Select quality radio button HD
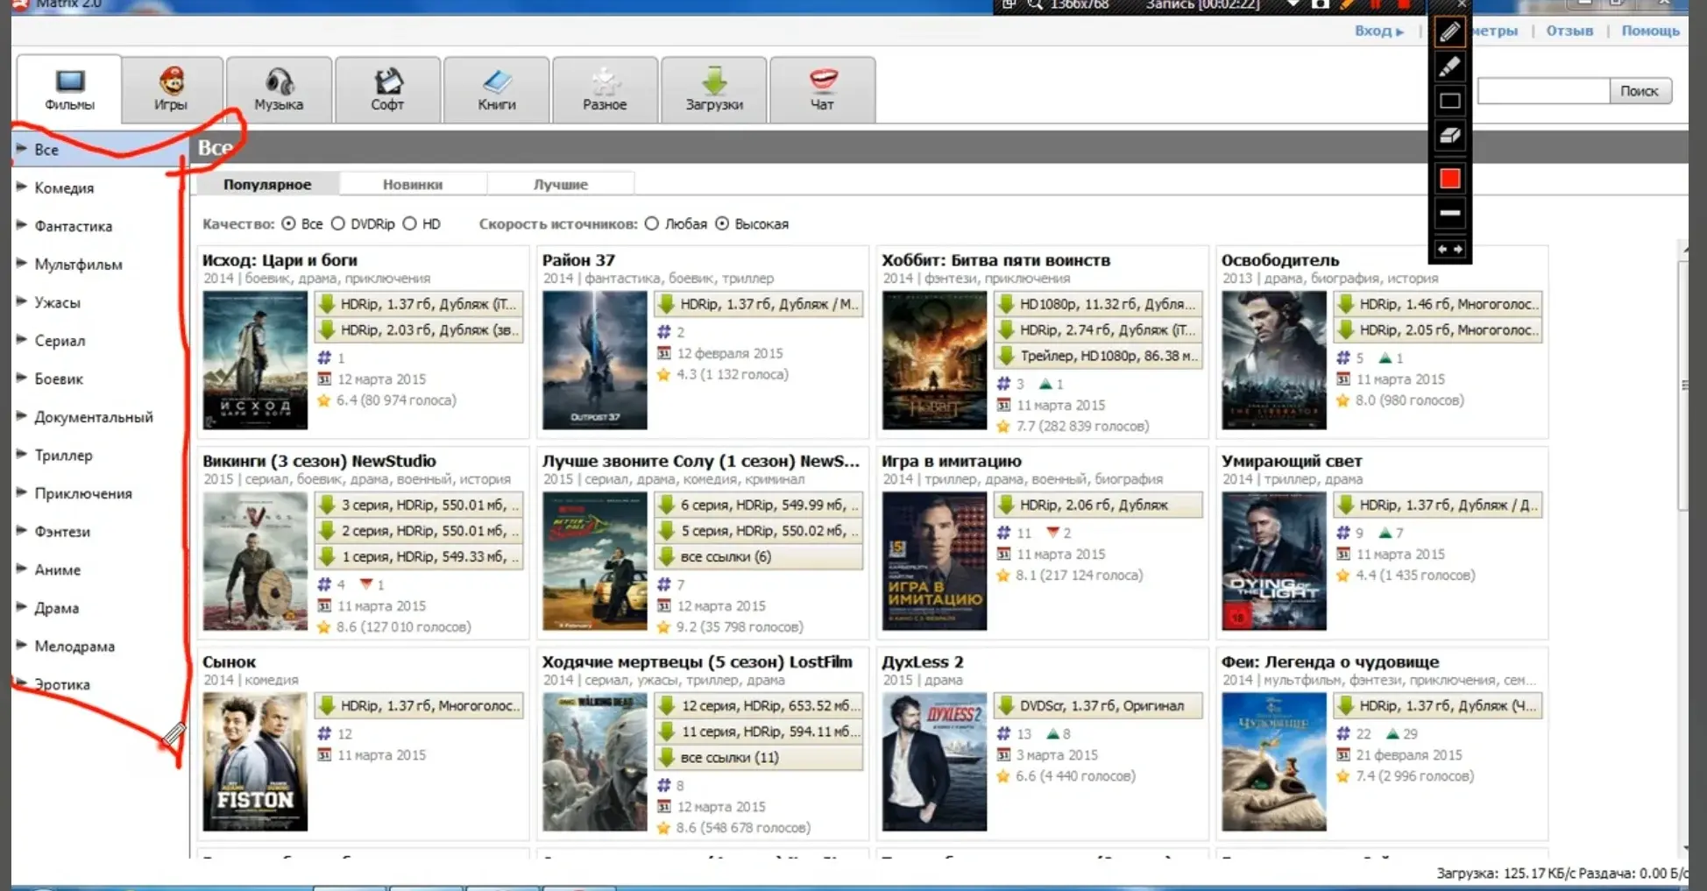The width and height of the screenshot is (1707, 891). [x=409, y=224]
